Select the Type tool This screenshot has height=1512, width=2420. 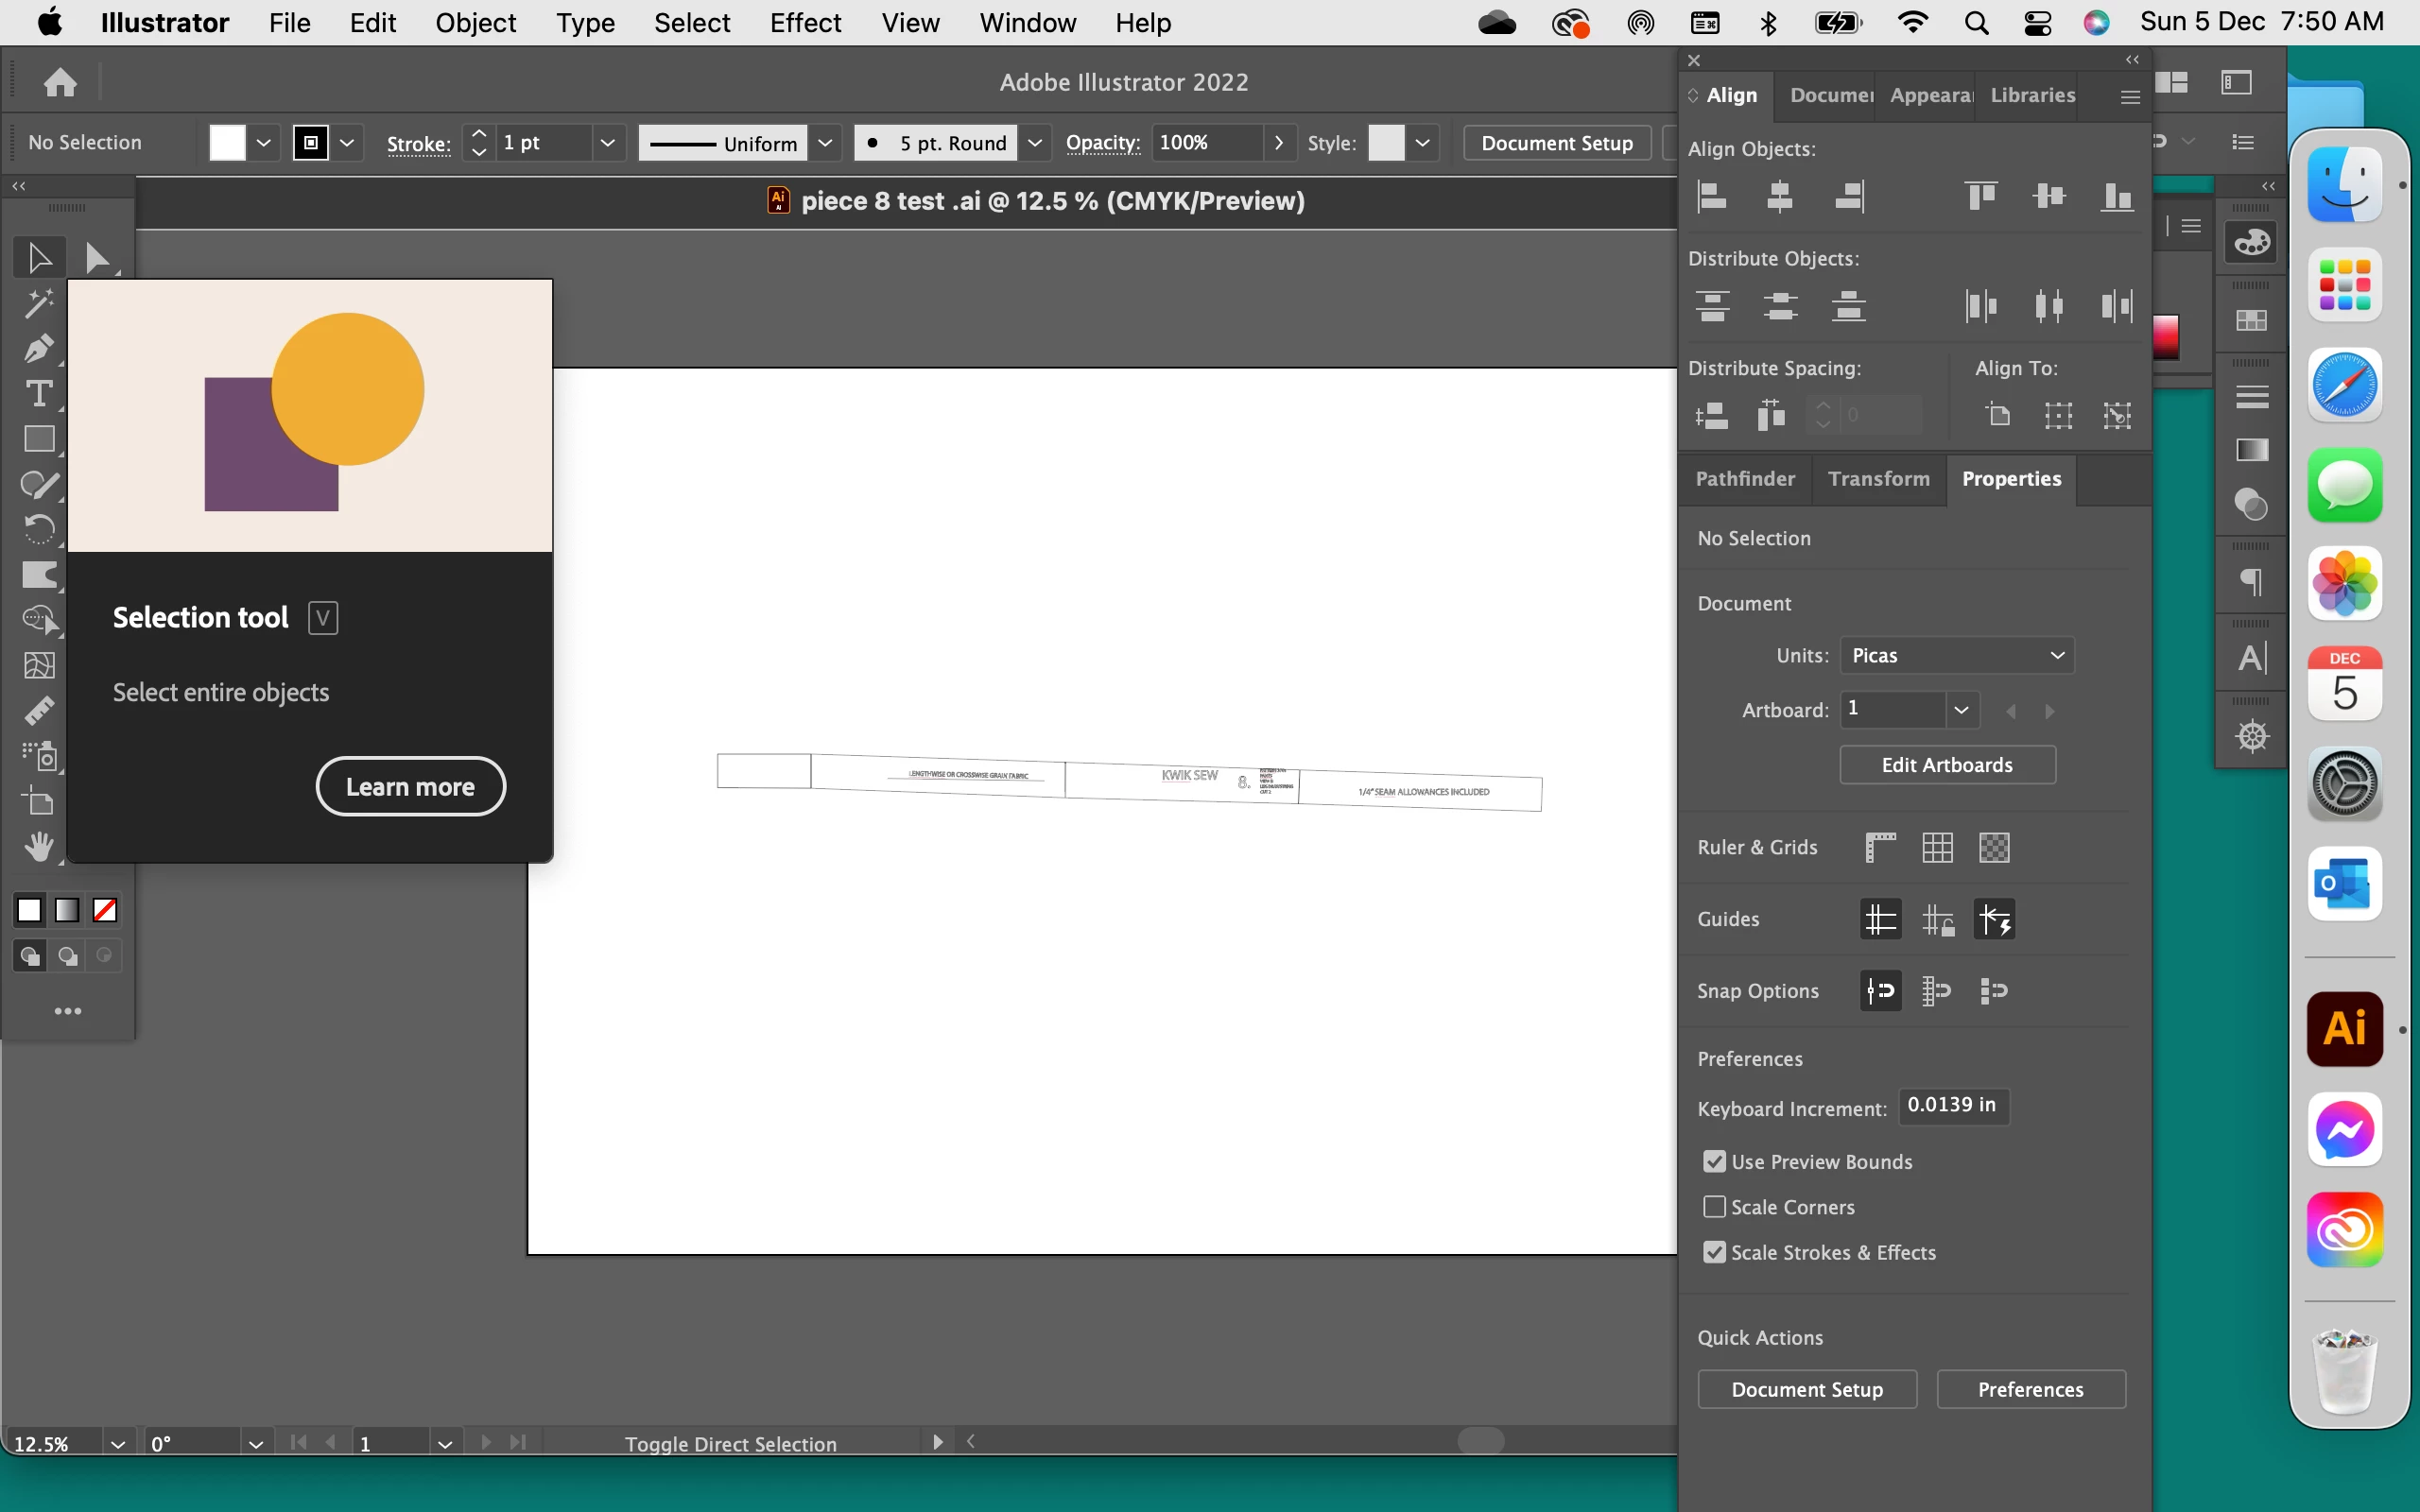point(39,393)
